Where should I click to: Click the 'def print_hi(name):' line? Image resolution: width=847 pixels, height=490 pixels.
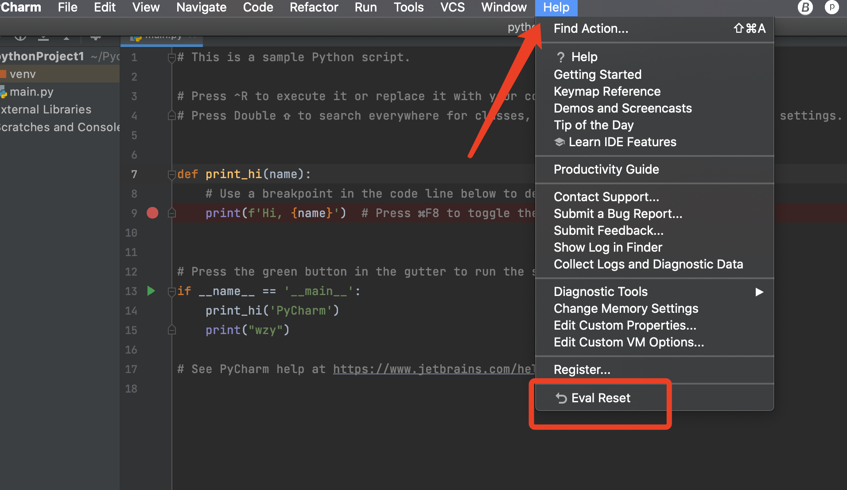244,174
